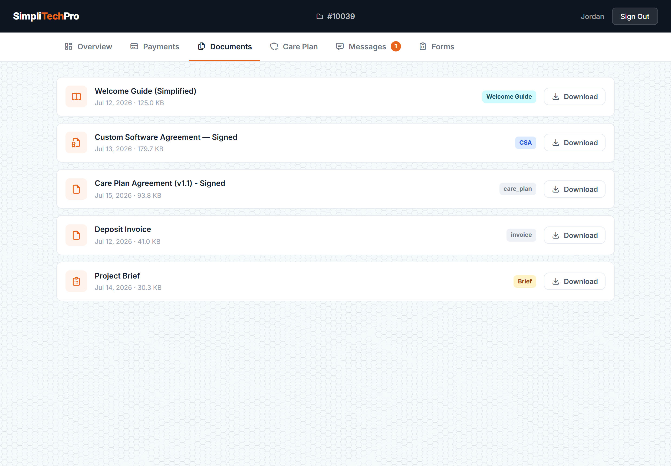The image size is (671, 466).
Task: Sign out of the portal
Action: click(635, 16)
